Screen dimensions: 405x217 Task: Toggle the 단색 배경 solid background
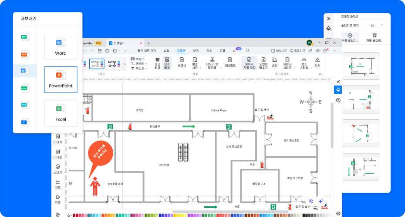167,63
